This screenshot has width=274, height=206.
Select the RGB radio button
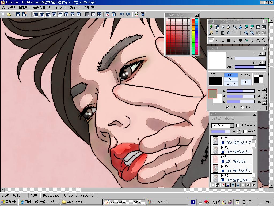(x=227, y=107)
